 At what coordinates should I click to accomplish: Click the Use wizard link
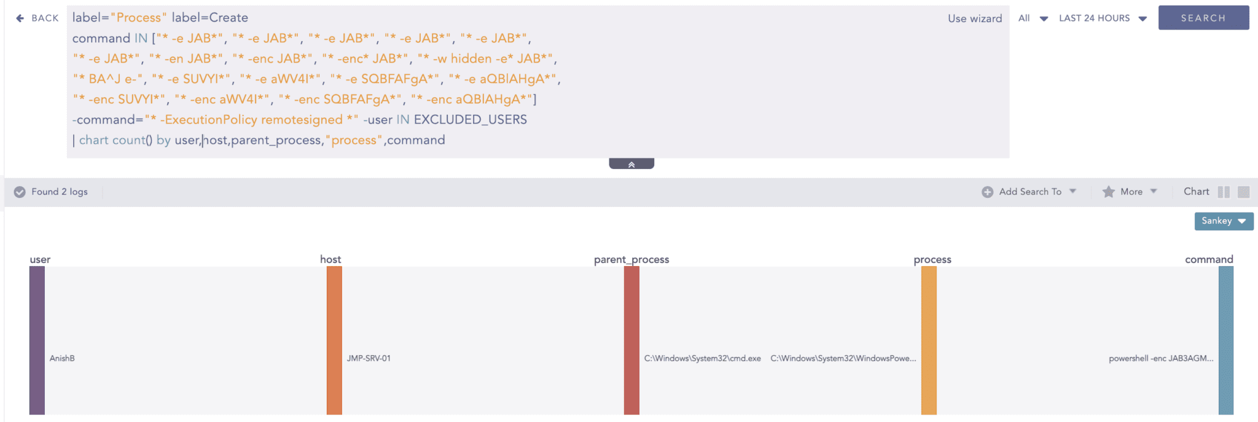975,18
